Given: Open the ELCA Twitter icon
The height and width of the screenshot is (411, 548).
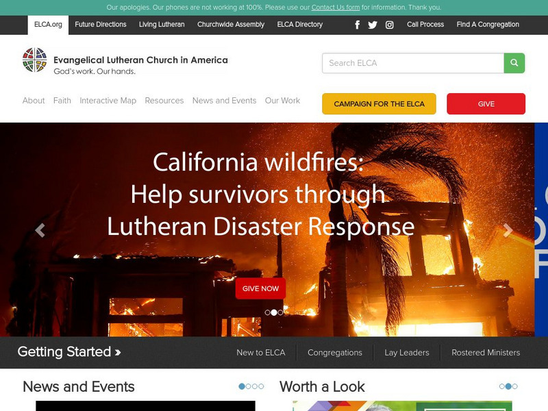Looking at the screenshot, I should 373,25.
